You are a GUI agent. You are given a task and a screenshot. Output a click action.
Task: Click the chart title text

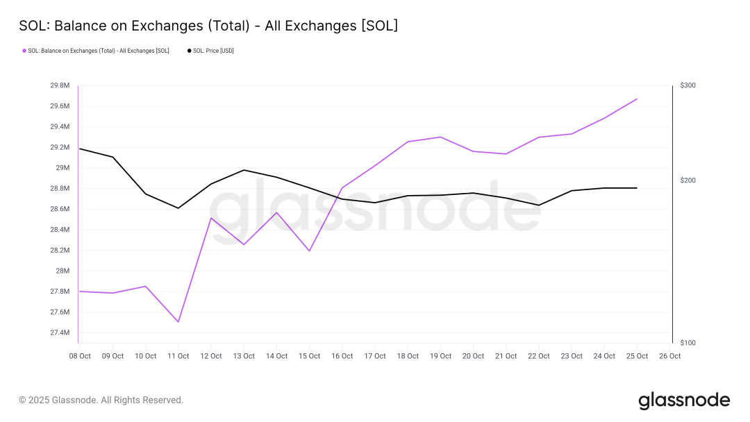pos(208,26)
